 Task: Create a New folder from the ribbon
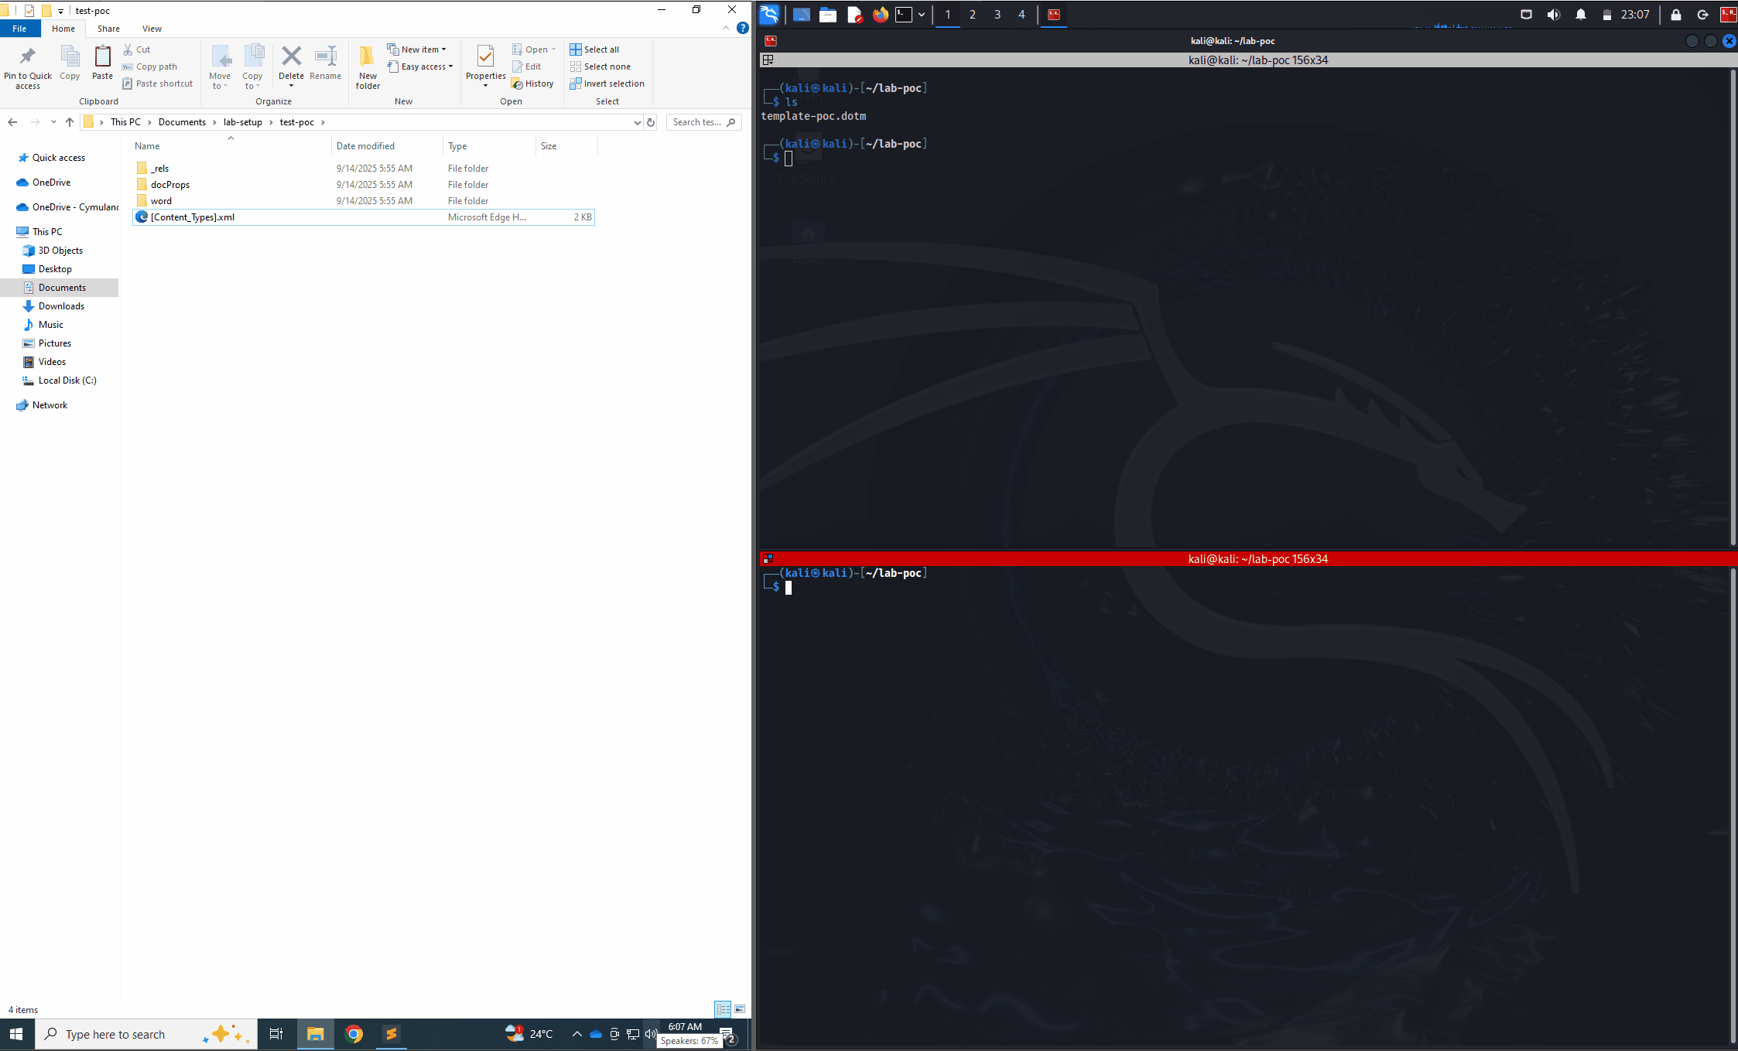(368, 62)
